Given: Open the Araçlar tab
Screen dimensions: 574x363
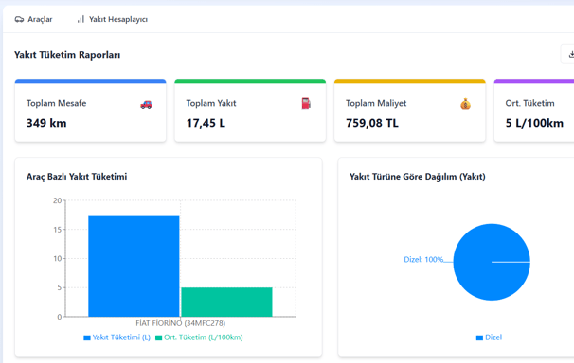Looking at the screenshot, I should tap(33, 19).
